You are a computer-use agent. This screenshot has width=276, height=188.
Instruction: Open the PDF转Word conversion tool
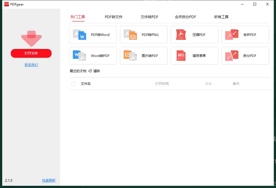coord(93,34)
